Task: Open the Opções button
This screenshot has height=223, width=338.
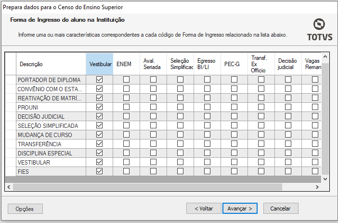Action: 25,209
